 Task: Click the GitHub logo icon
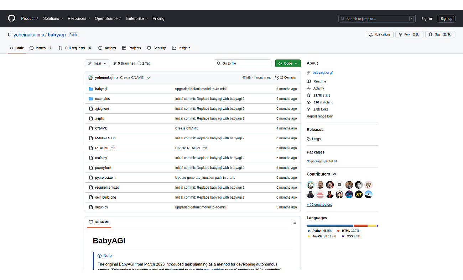[12, 18]
